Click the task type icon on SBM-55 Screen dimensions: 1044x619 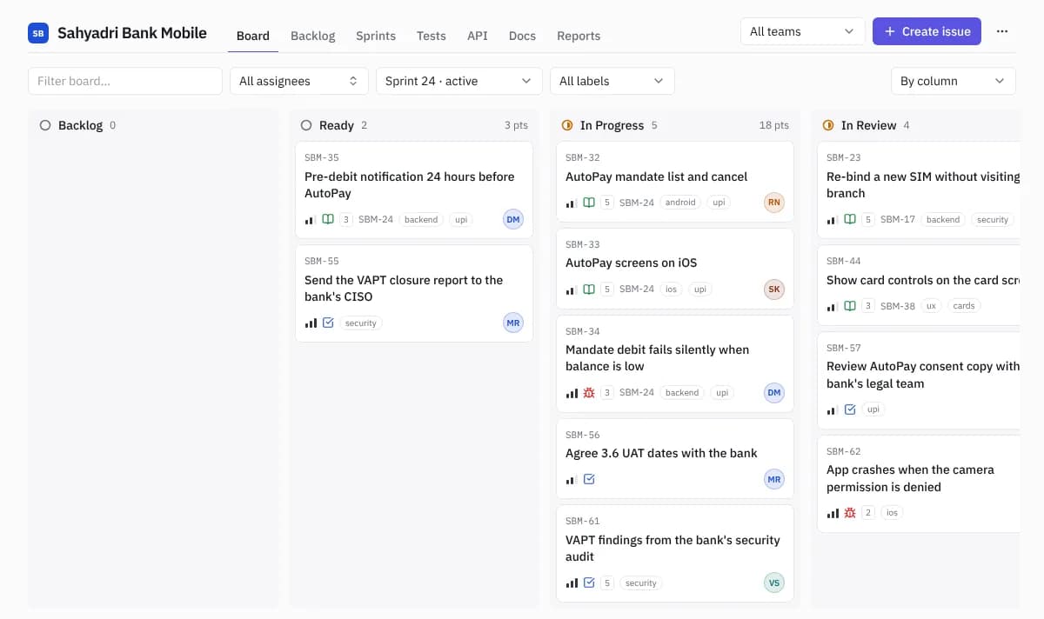[328, 323]
